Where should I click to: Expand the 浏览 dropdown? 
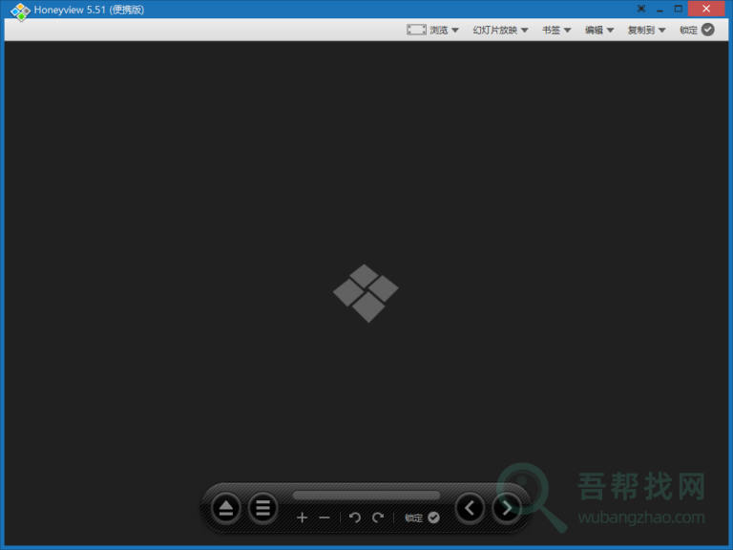point(433,30)
